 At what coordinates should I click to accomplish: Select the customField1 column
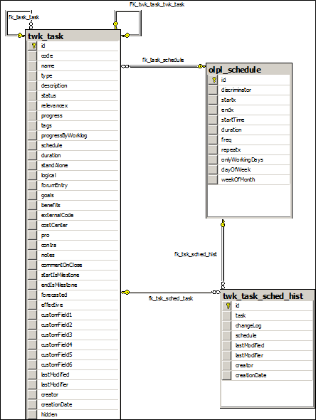coord(73,315)
